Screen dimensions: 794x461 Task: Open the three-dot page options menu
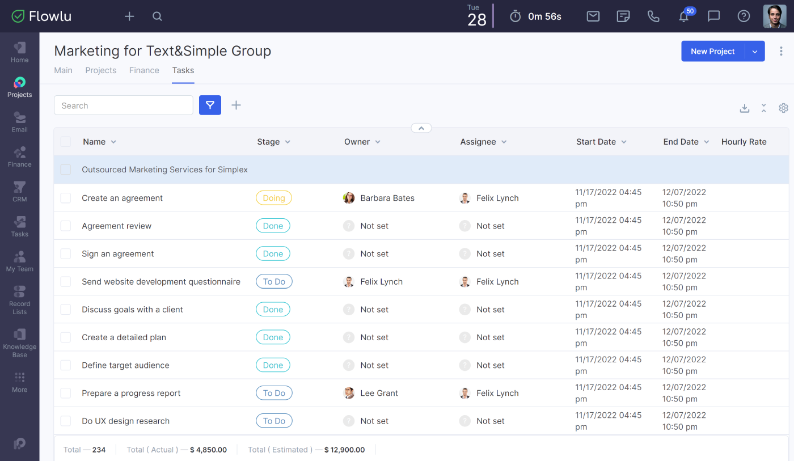tap(781, 51)
